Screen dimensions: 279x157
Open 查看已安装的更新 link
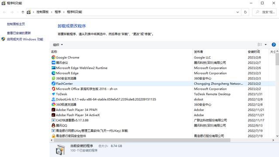19,33
